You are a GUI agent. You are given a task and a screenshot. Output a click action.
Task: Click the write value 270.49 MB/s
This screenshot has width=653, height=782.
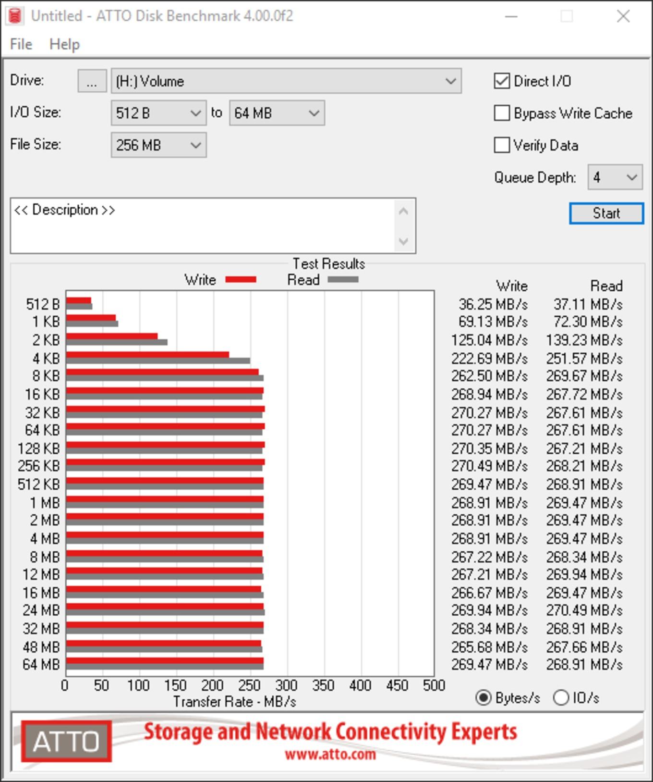(x=489, y=466)
